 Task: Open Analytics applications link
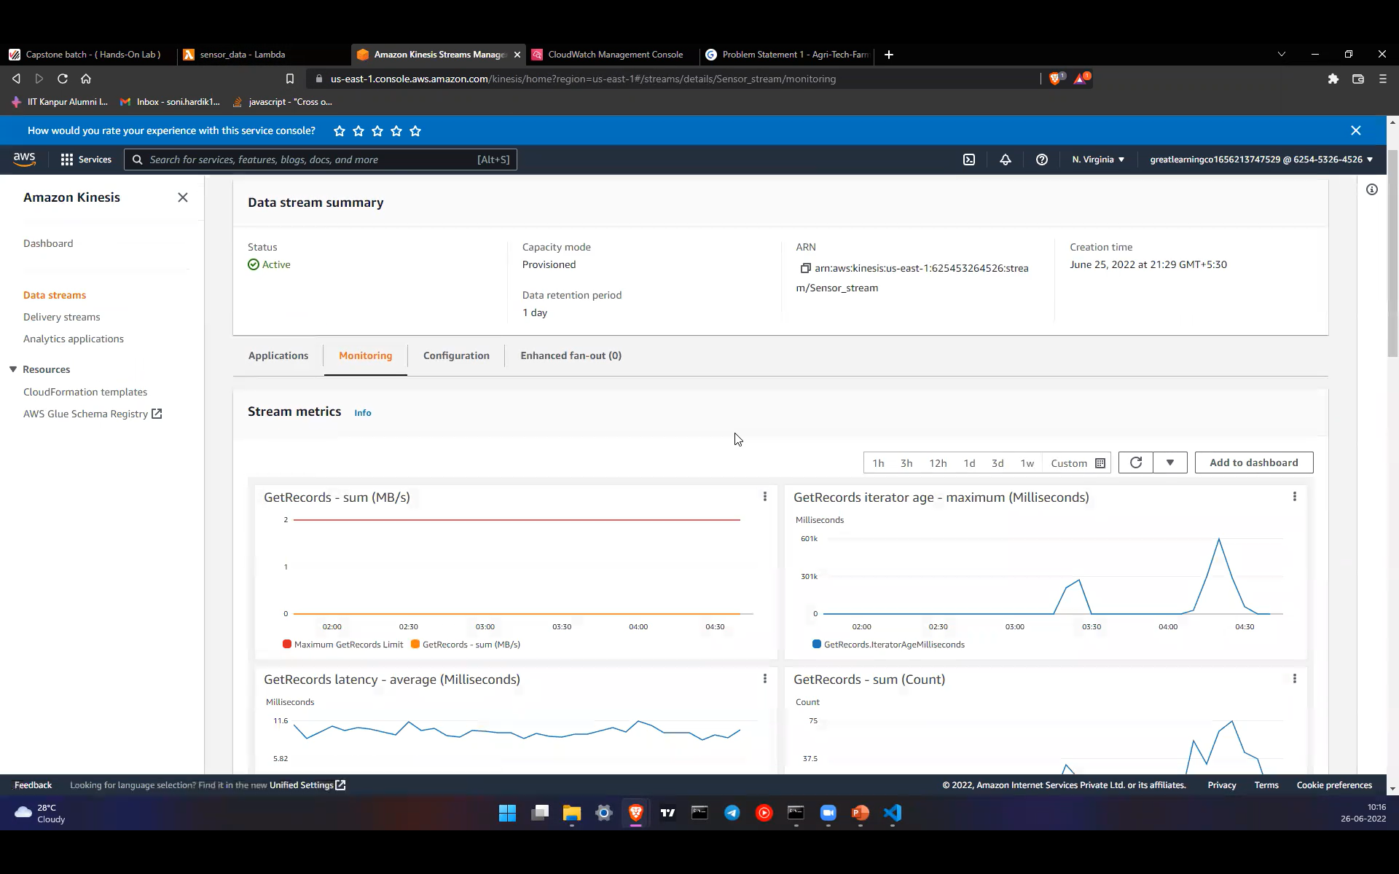[74, 339]
